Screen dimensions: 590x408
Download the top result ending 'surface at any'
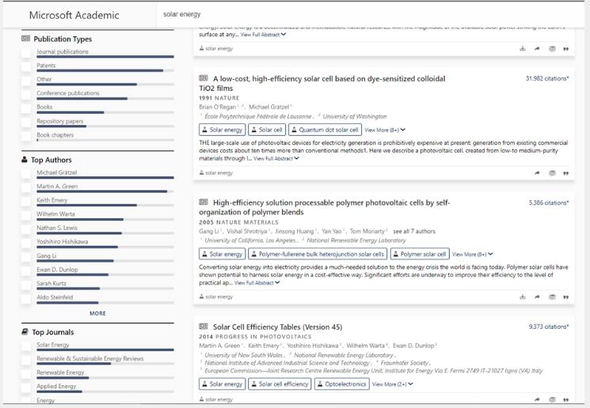click(522, 48)
